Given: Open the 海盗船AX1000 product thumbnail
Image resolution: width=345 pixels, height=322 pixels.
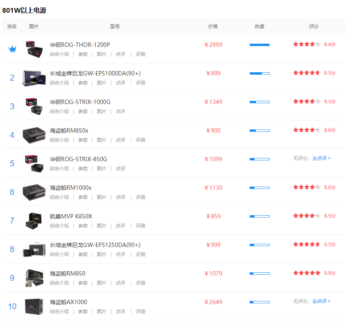Looking at the screenshot, I should point(34,307).
